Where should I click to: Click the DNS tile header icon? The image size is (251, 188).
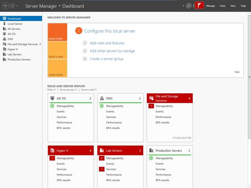tap(102, 98)
